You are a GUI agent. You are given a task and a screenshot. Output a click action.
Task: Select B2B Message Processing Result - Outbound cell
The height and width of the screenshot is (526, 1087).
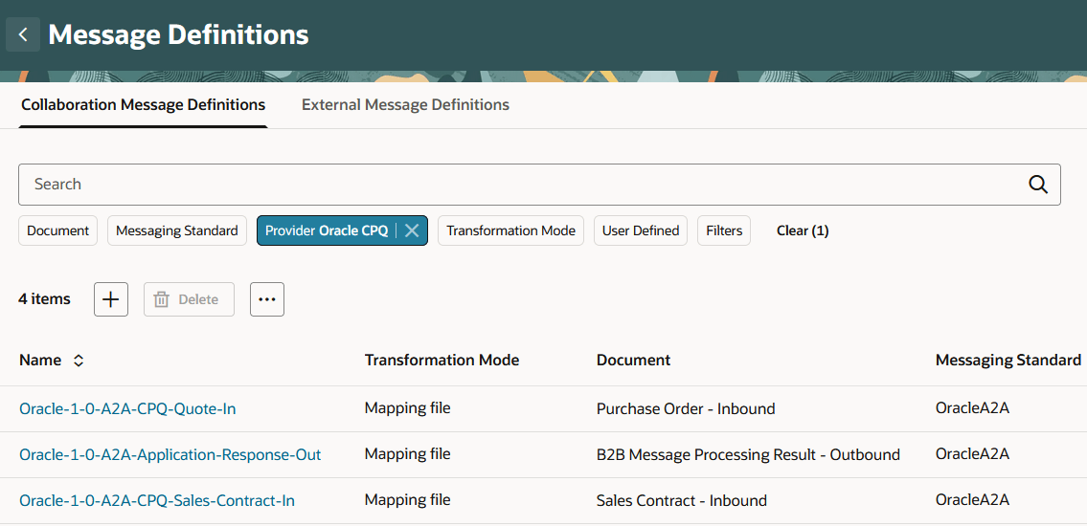(748, 454)
